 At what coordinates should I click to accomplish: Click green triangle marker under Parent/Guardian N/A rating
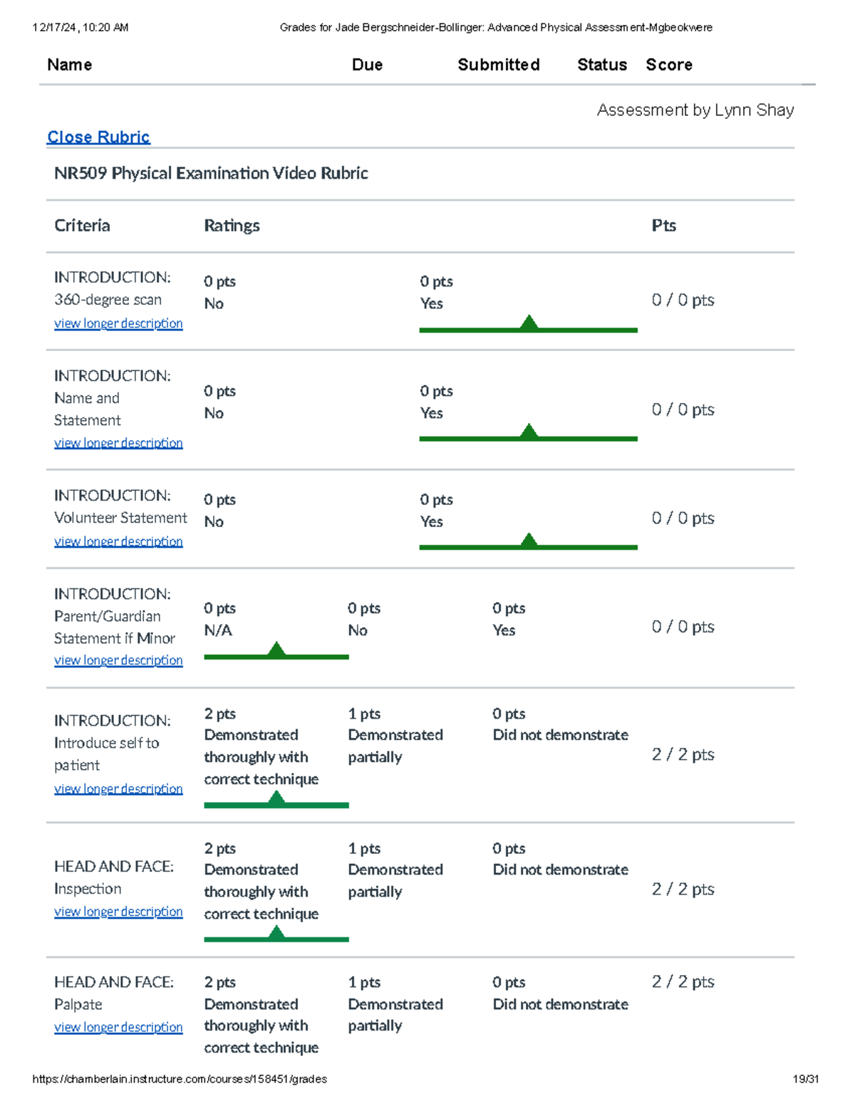pyautogui.click(x=276, y=649)
